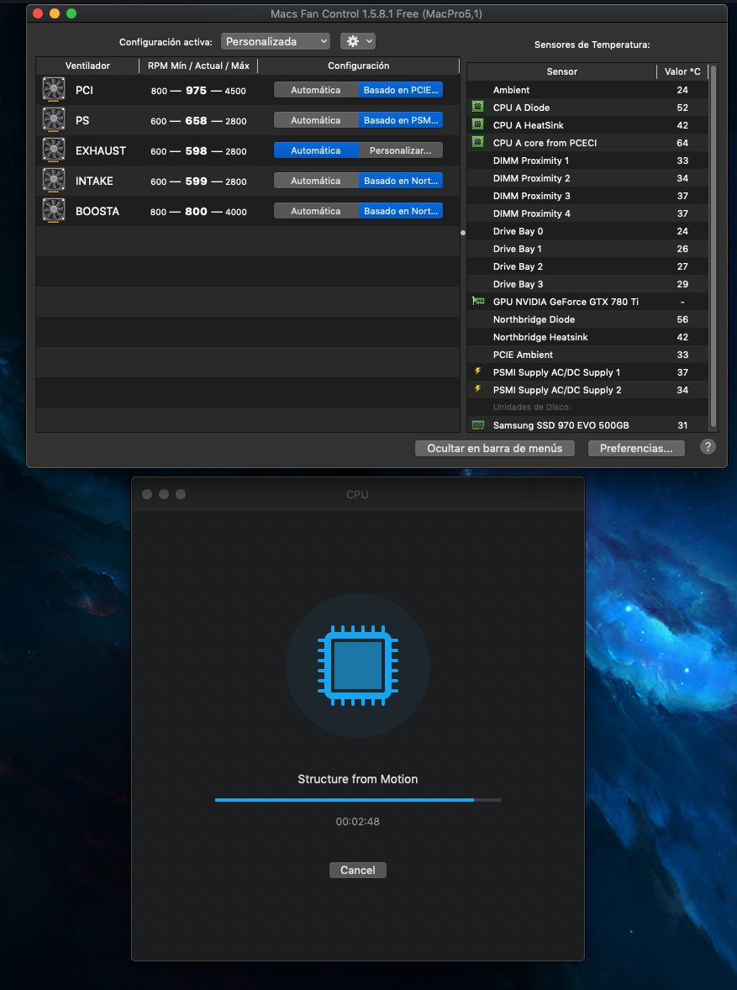Select the DIMM Proximity 1 row
Viewport: 737px width, 990px height.
click(x=588, y=161)
